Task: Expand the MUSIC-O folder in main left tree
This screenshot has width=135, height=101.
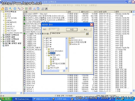Action: click(4, 27)
